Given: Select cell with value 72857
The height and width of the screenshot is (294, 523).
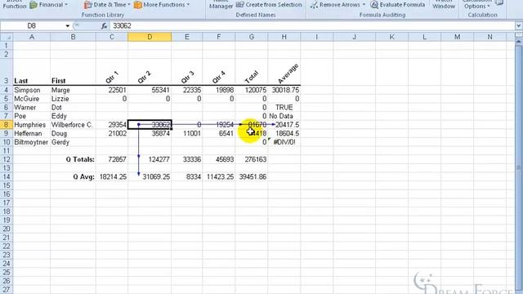Looking at the screenshot, I should (x=112, y=159).
